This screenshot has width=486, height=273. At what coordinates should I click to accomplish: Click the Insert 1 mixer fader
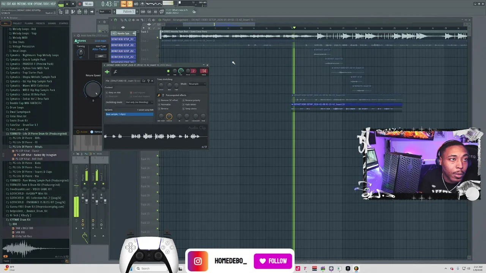point(97,202)
